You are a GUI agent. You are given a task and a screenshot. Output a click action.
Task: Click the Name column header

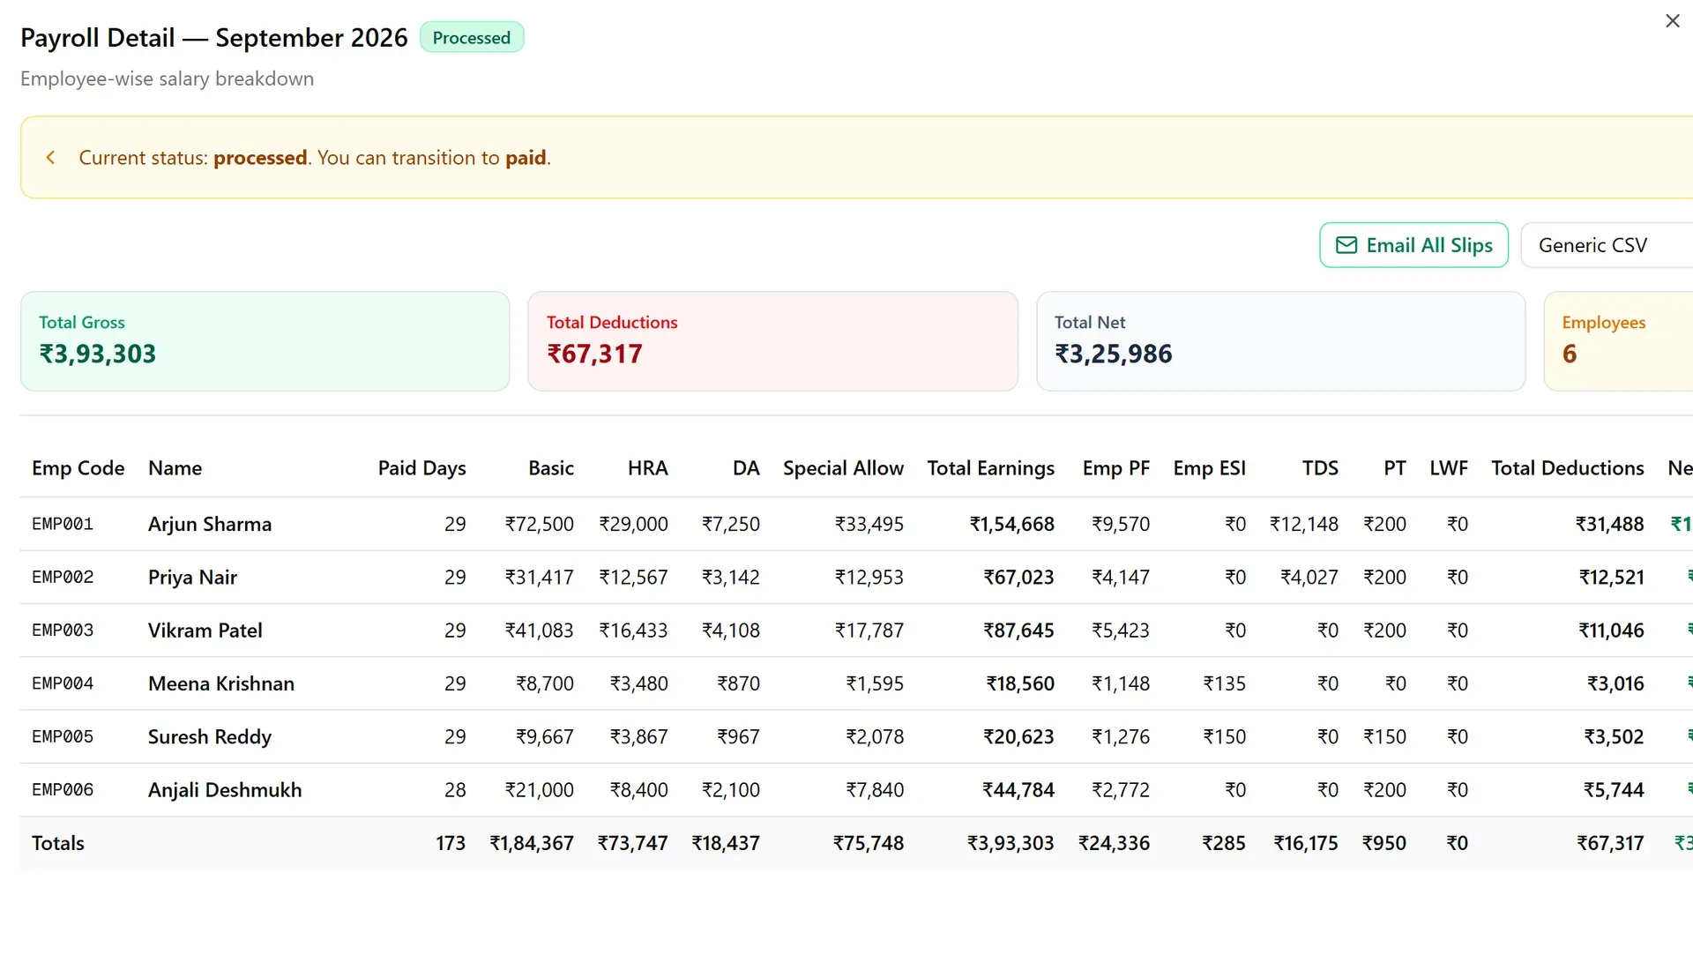click(175, 468)
